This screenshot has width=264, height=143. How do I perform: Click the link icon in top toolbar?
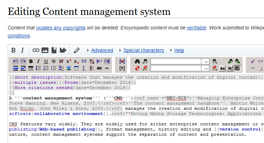[36, 50]
